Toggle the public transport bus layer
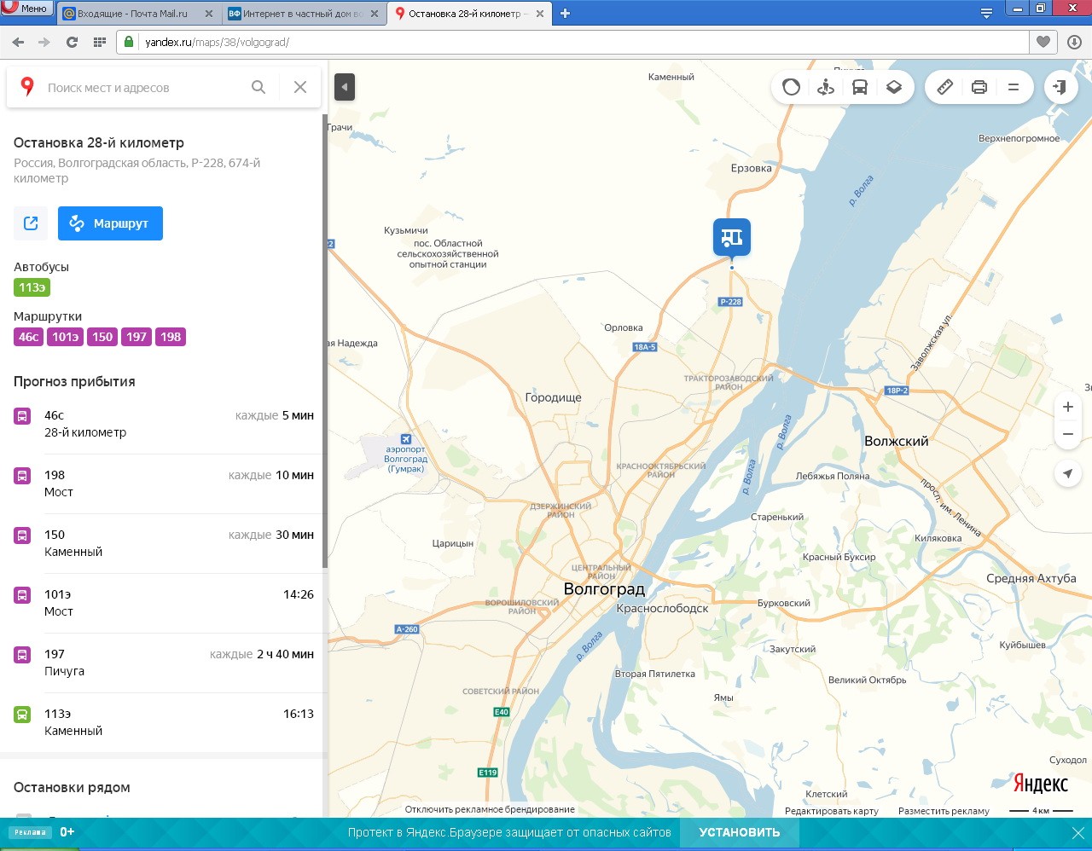Viewport: 1092px width, 851px height. (860, 87)
